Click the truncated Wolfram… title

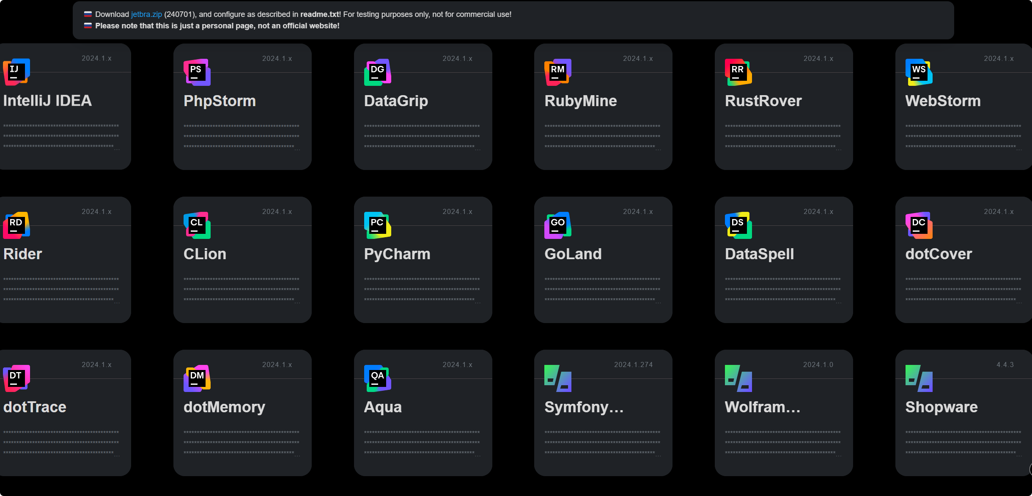pyautogui.click(x=763, y=407)
